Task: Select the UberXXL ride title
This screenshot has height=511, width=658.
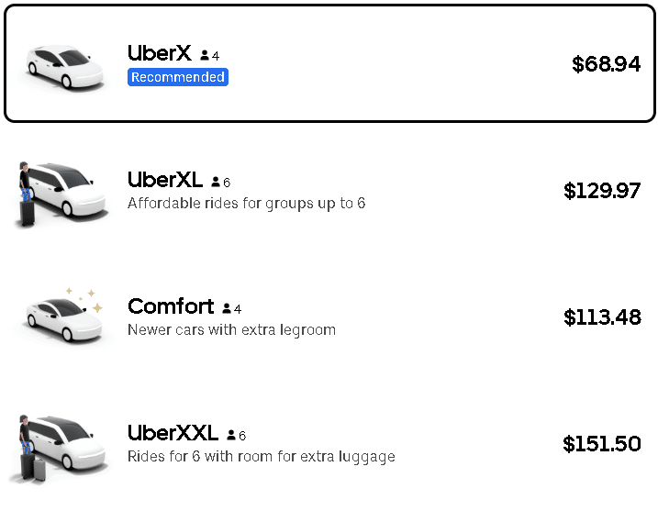Action: (x=173, y=433)
